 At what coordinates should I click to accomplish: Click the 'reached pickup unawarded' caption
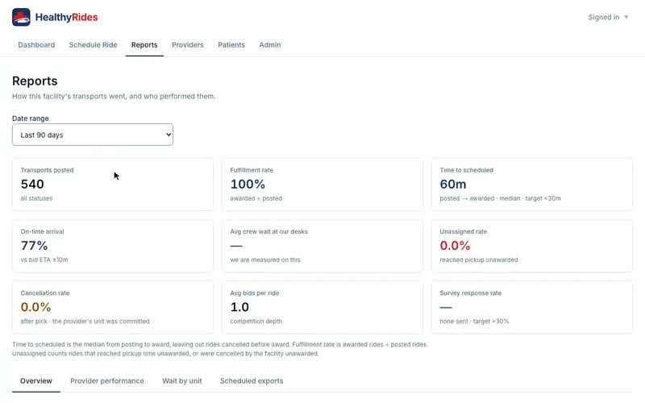479,260
